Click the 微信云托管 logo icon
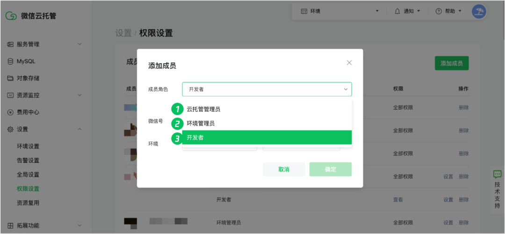 [x=11, y=16]
